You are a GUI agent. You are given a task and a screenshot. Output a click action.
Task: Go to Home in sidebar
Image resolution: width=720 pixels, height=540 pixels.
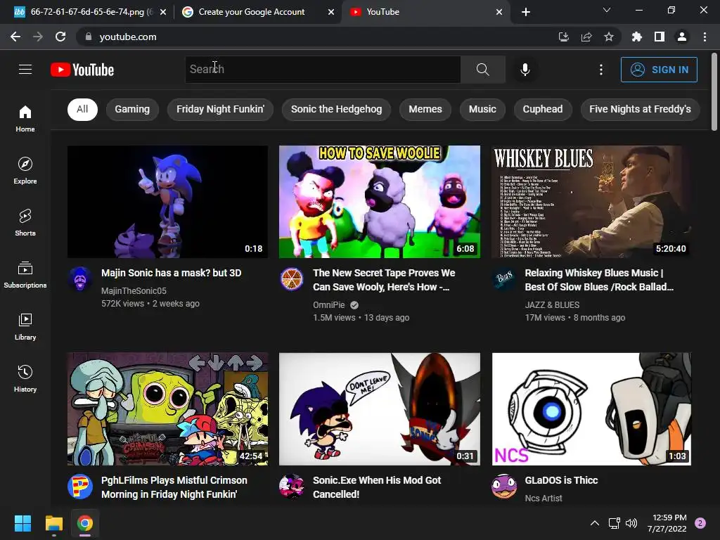25,119
